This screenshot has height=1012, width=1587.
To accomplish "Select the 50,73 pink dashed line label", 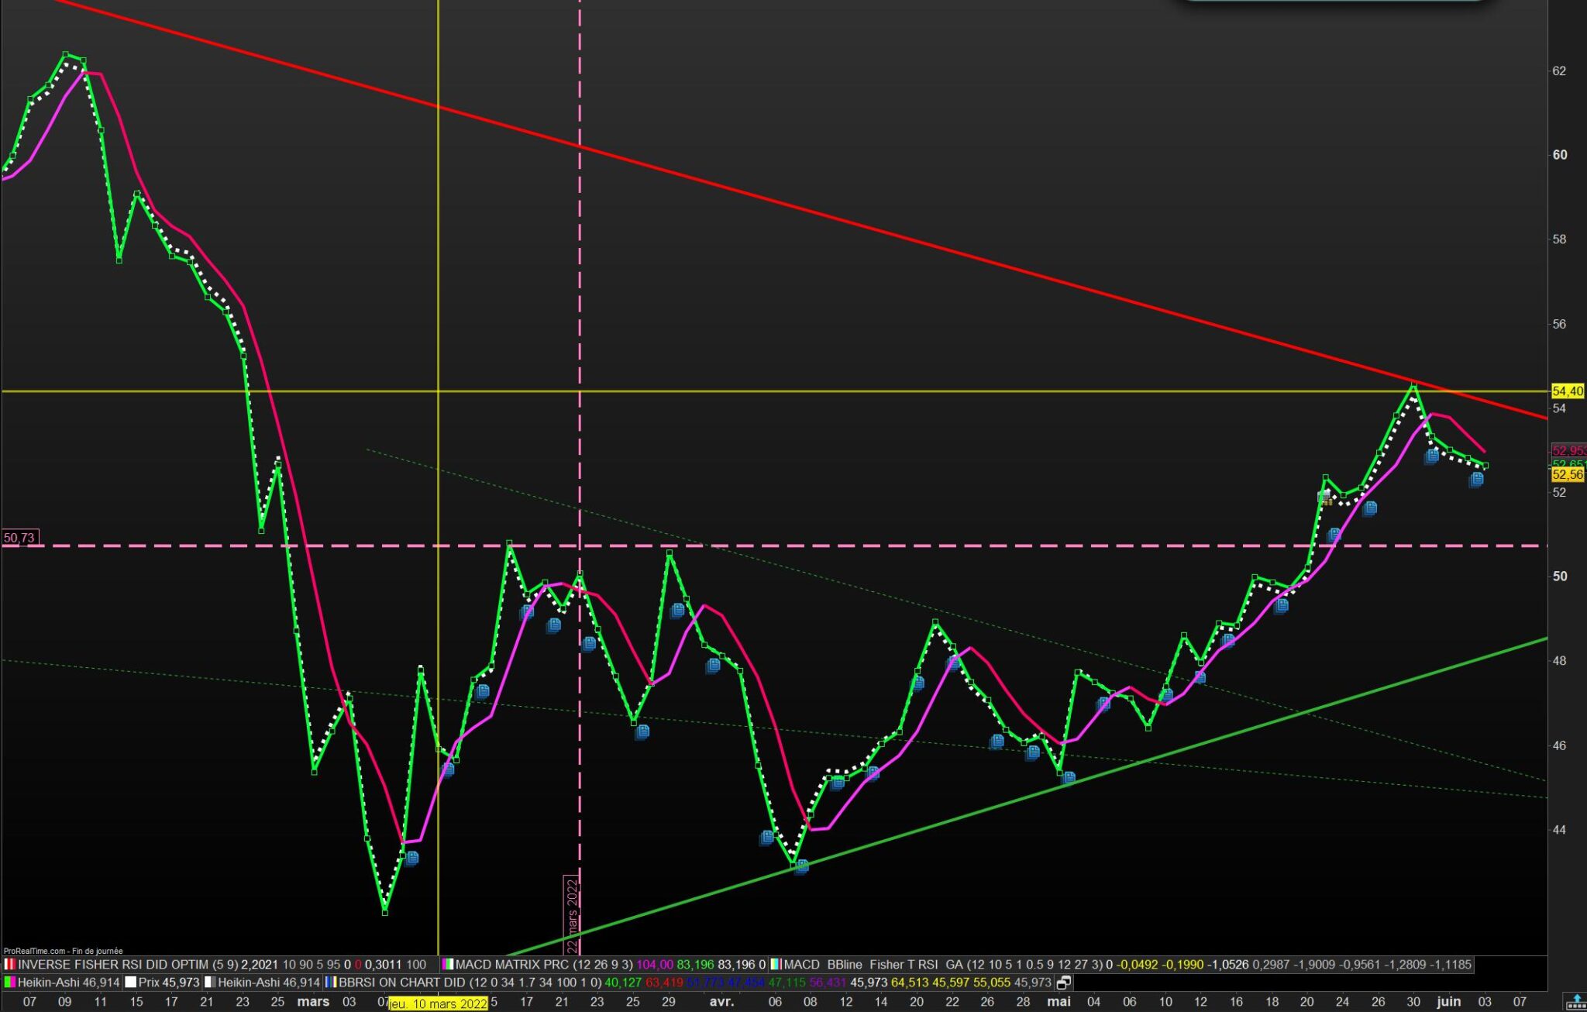I will click(19, 537).
